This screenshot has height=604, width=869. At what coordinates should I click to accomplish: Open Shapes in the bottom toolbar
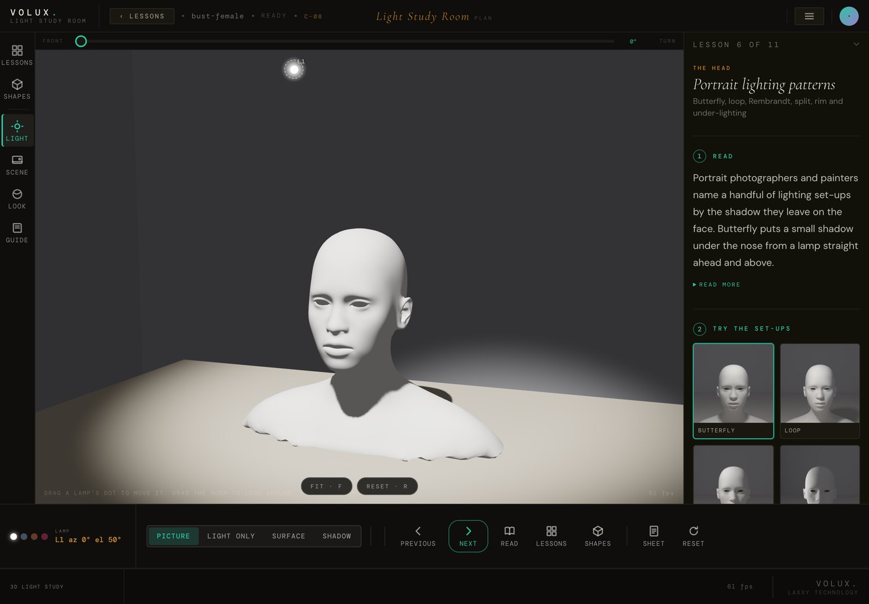598,536
